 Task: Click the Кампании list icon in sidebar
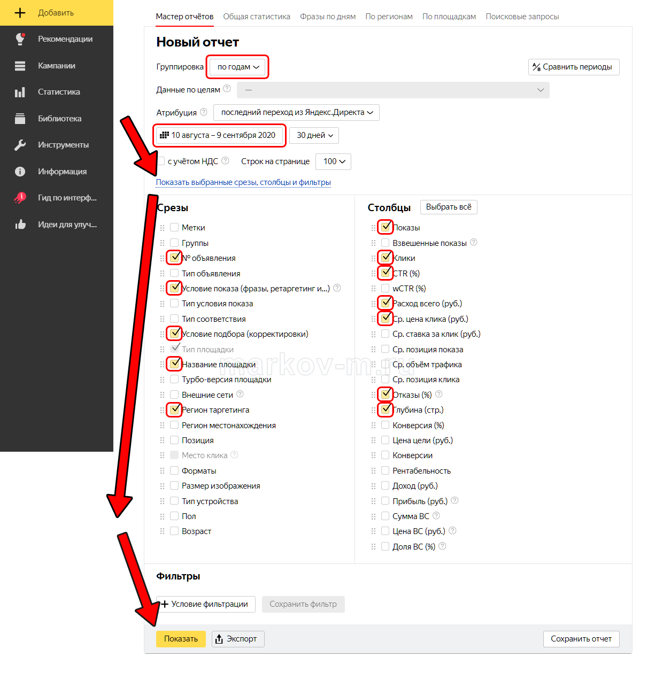[x=20, y=66]
